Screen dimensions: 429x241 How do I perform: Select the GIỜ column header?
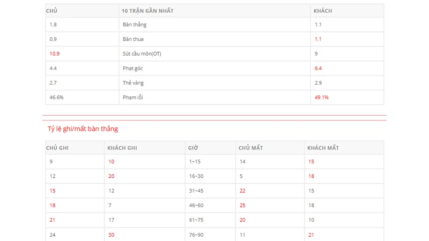(193, 148)
